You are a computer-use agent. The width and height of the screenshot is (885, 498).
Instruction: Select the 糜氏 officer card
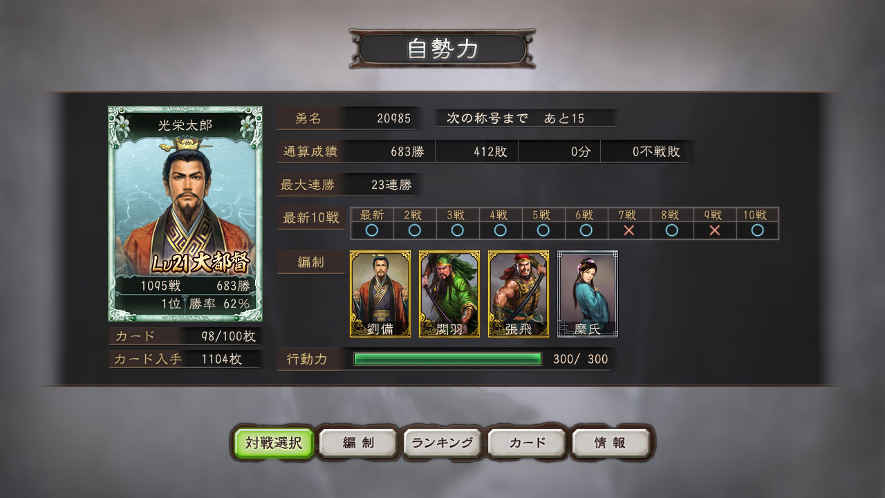click(x=588, y=294)
